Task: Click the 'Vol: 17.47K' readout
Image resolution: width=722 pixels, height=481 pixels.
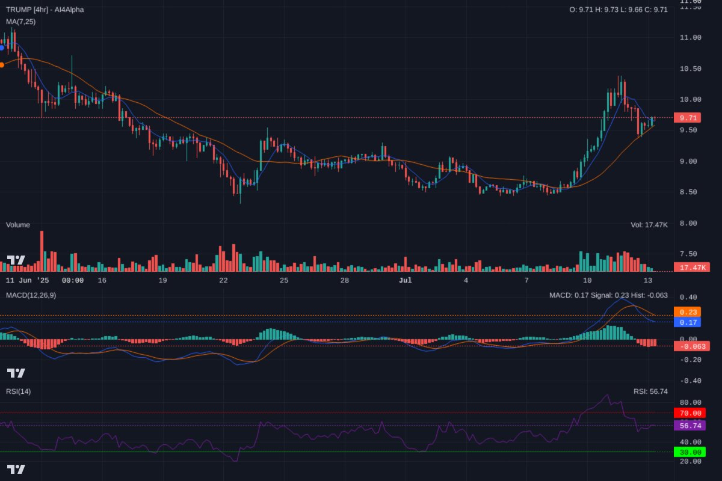Action: 649,225
